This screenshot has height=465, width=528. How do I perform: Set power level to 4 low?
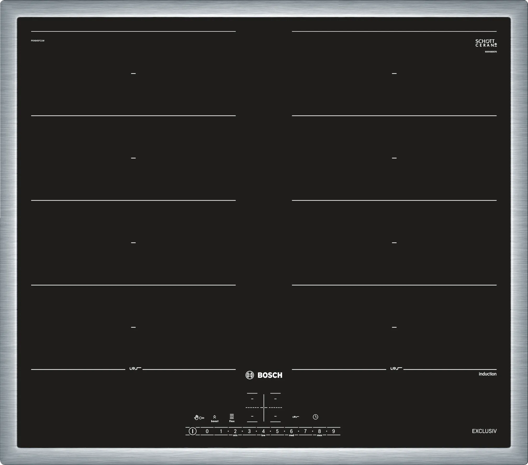click(263, 431)
